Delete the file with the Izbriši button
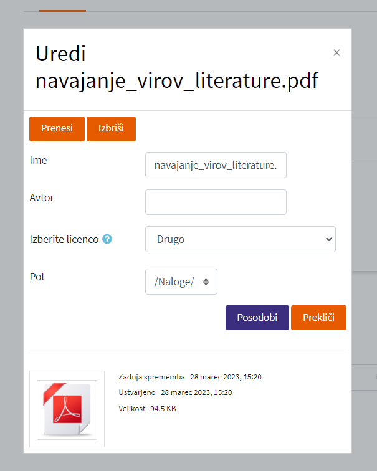Viewport: 377px width, 471px height. pyautogui.click(x=111, y=128)
